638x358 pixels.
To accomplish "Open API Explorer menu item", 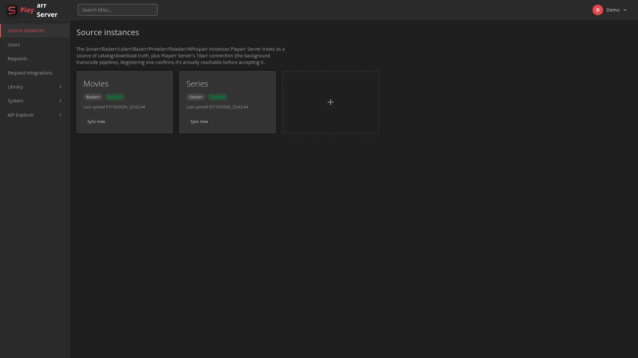I will coord(35,115).
